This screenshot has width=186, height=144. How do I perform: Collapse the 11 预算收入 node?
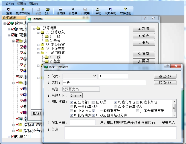click(x=38, y=32)
